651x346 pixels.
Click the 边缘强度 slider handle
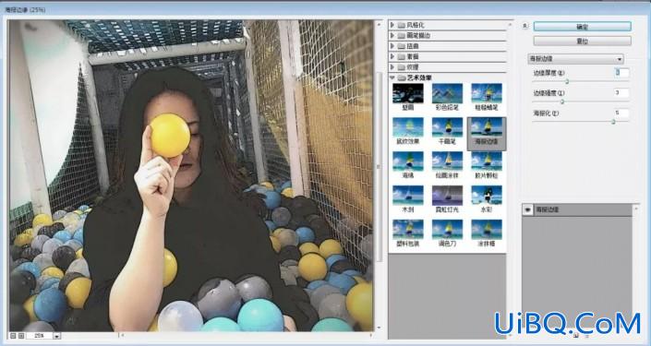(x=562, y=101)
